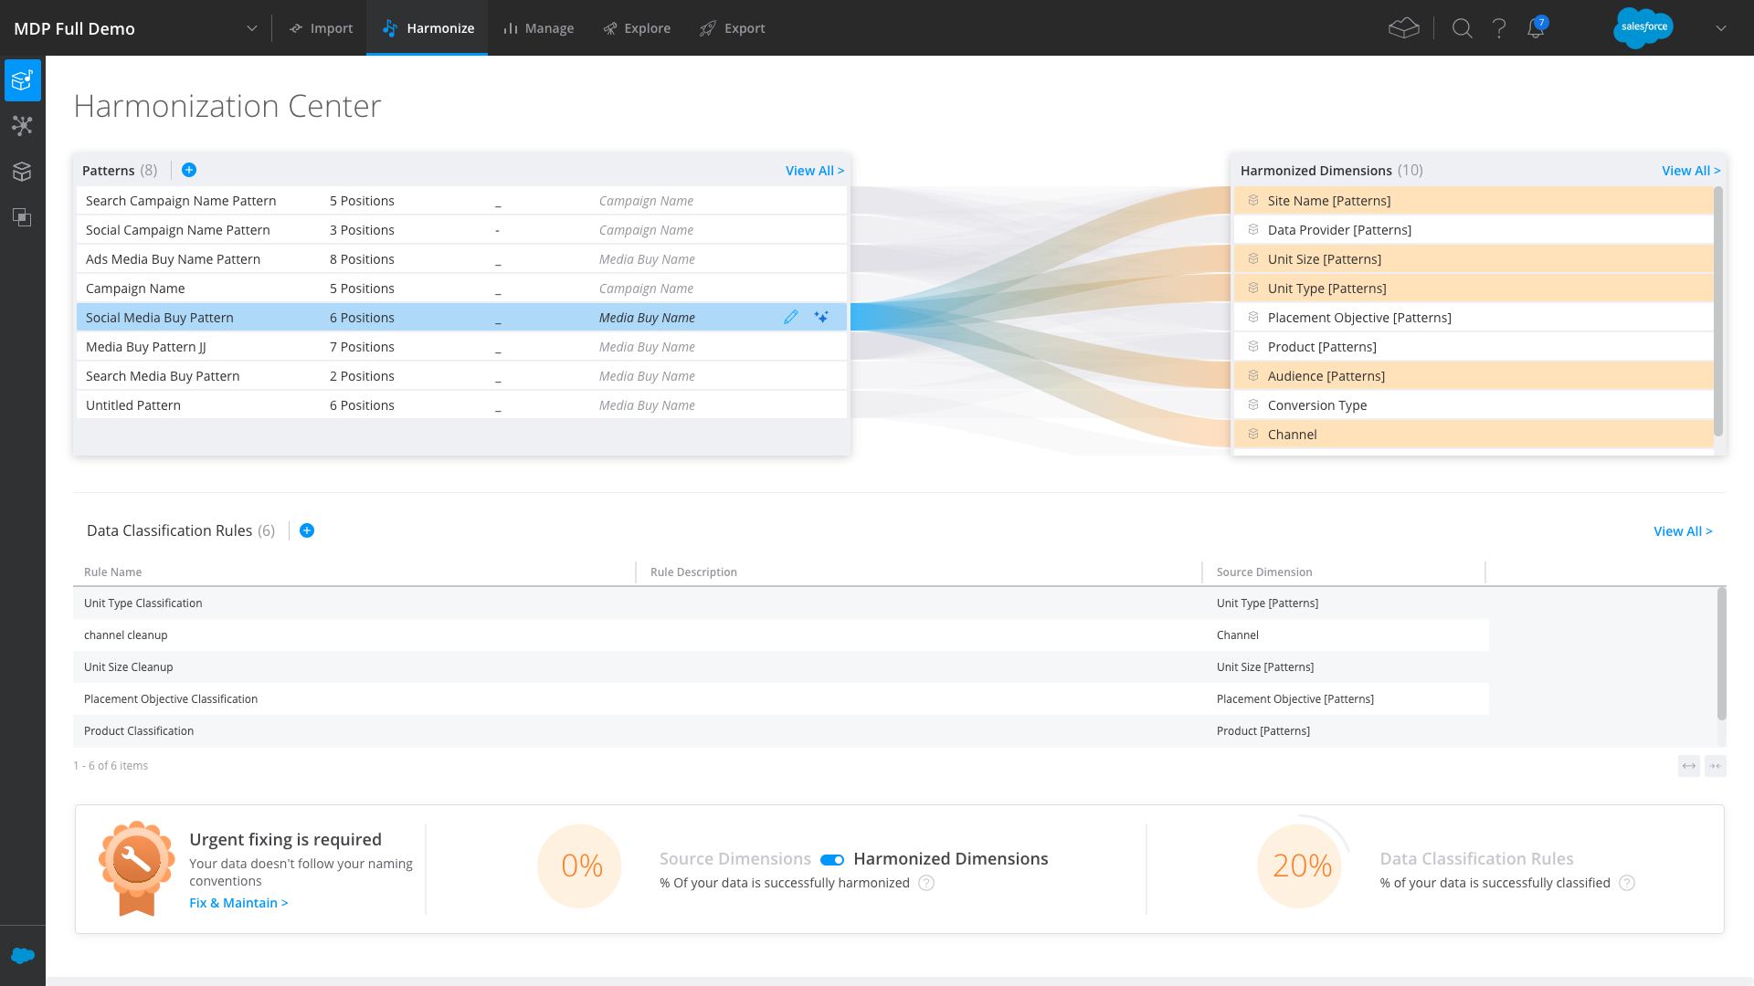
Task: Open the notifications bell with 7 alerts
Action: 1535,28
